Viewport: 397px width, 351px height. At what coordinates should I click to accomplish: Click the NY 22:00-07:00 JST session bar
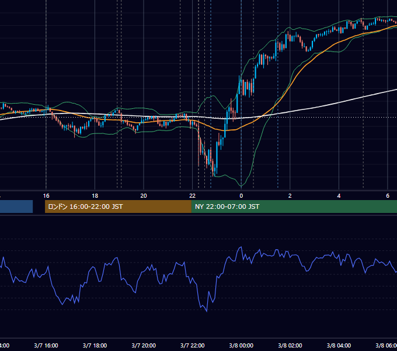pyautogui.click(x=294, y=207)
